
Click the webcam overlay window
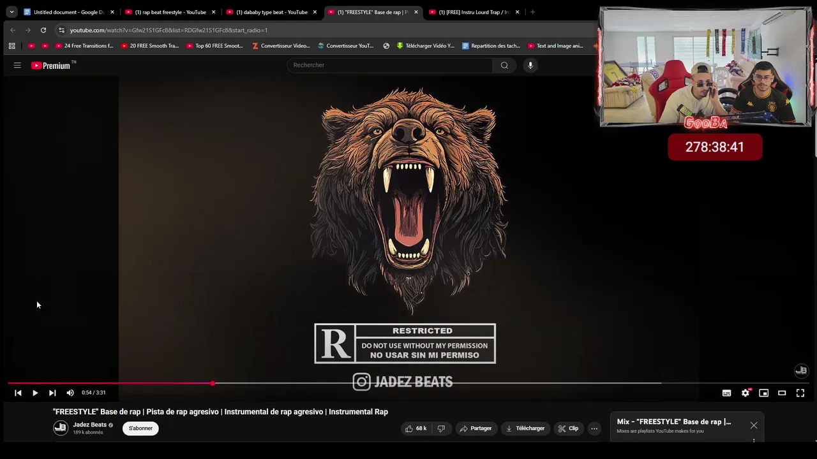tap(705, 67)
